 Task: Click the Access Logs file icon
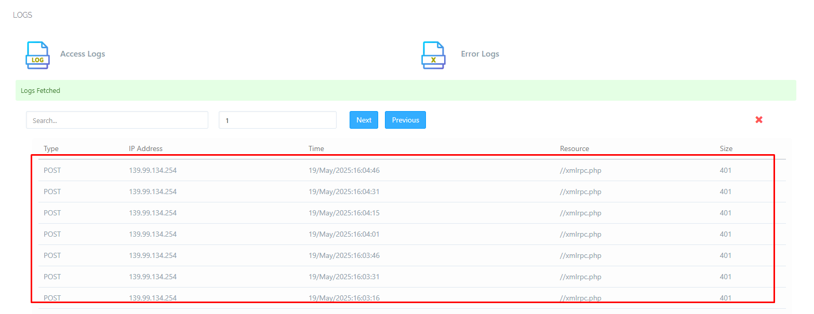(x=37, y=55)
